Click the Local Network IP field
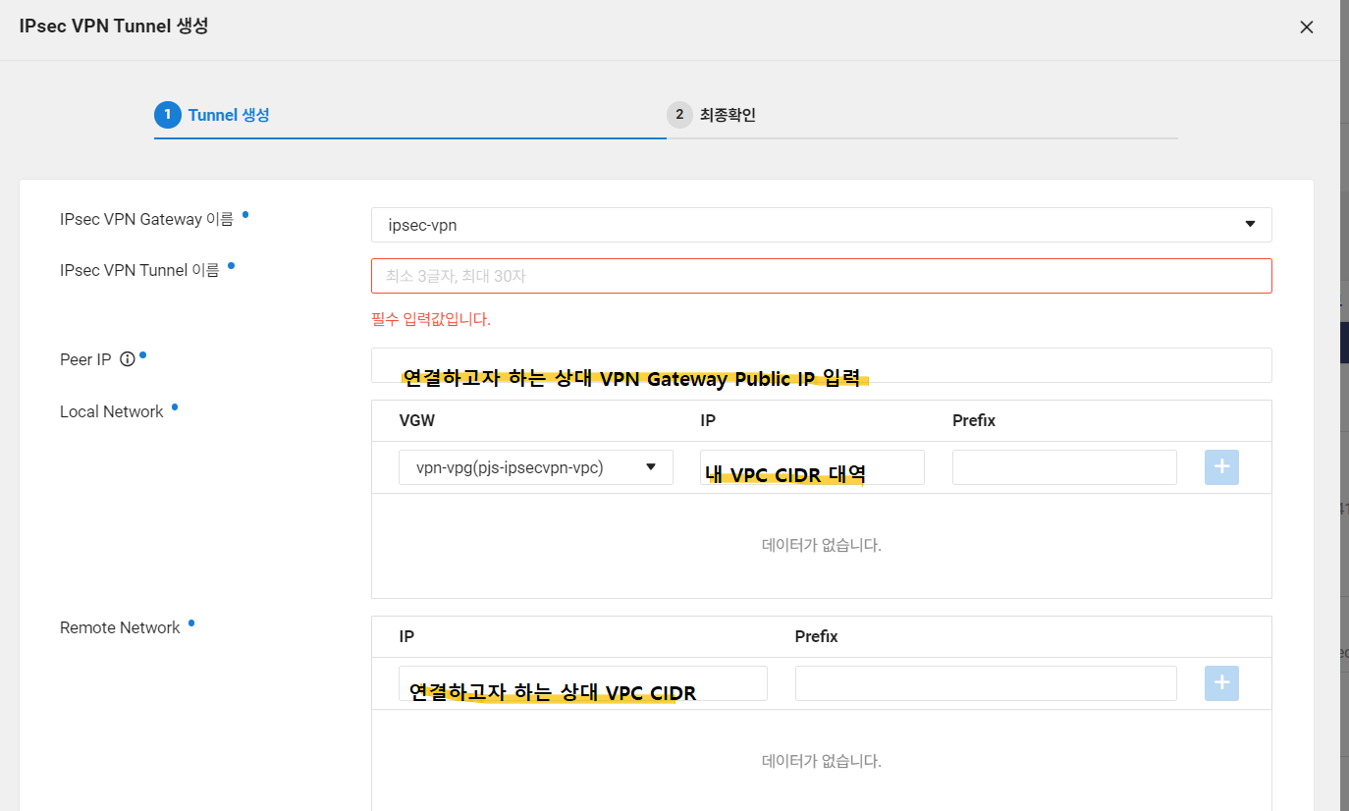 pyautogui.click(x=812, y=467)
